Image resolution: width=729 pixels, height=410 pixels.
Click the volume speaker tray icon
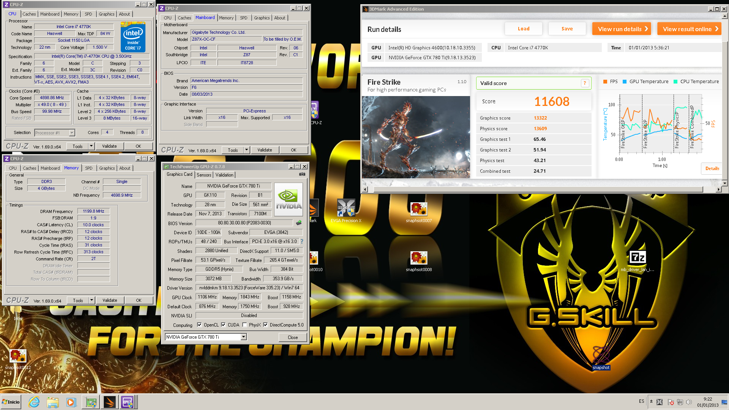click(689, 402)
